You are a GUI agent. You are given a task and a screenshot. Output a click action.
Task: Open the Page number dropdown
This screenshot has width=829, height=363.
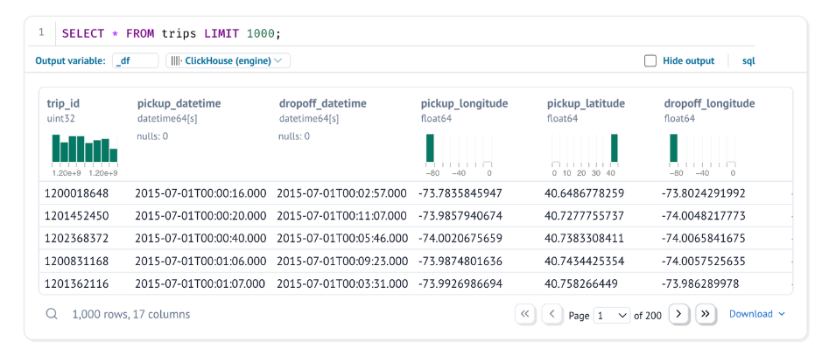click(x=612, y=314)
